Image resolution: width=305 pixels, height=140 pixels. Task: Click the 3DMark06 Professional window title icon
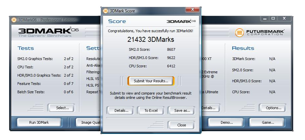[14, 20]
